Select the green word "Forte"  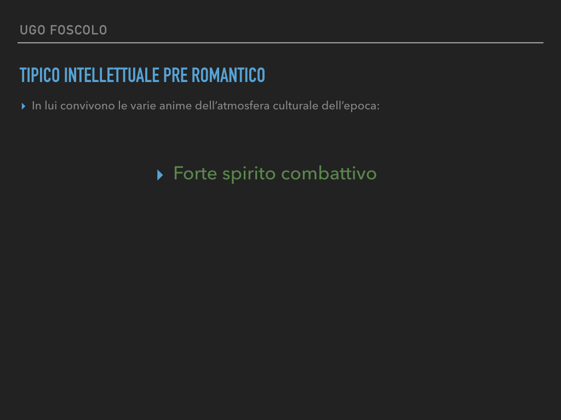pos(196,173)
